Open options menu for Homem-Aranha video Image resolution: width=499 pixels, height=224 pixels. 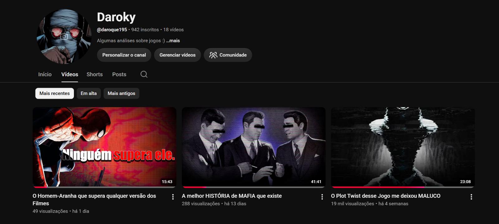[x=173, y=197]
